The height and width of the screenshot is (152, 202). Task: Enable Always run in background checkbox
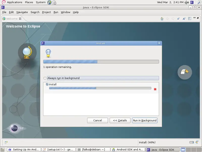tap(45, 78)
